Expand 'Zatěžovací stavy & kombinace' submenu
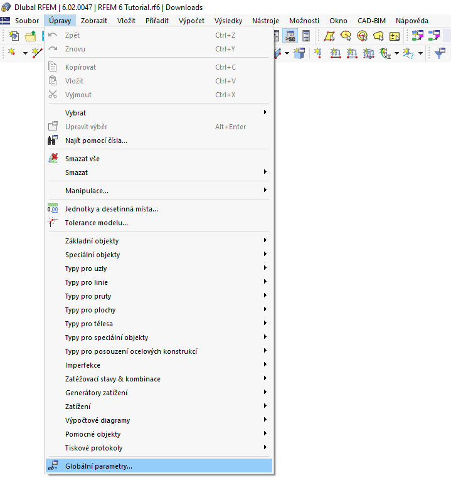 coord(159,379)
